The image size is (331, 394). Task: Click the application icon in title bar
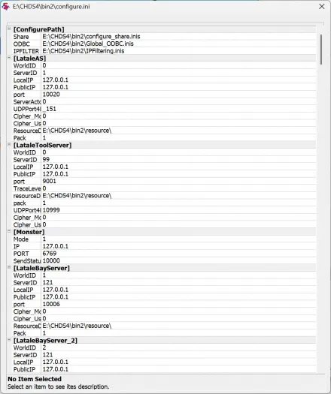[x=5, y=6]
